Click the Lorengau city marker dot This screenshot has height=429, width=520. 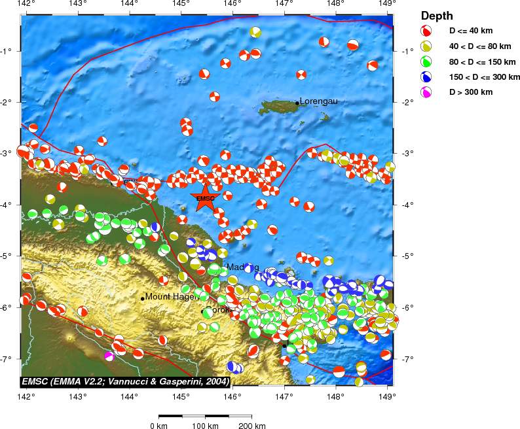pos(297,103)
